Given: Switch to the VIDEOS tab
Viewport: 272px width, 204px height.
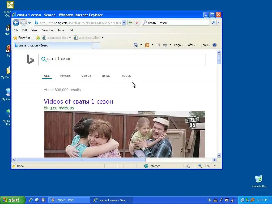Looking at the screenshot, I should click(86, 76).
